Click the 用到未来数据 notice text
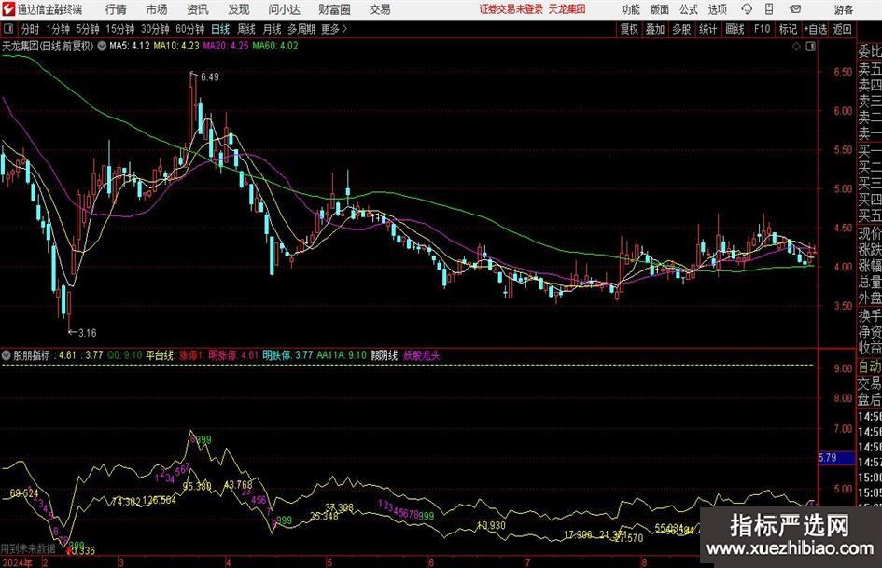882x568 pixels. click(28, 547)
